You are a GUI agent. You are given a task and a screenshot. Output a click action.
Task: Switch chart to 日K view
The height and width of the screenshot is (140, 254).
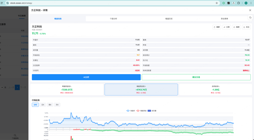(x=43, y=105)
